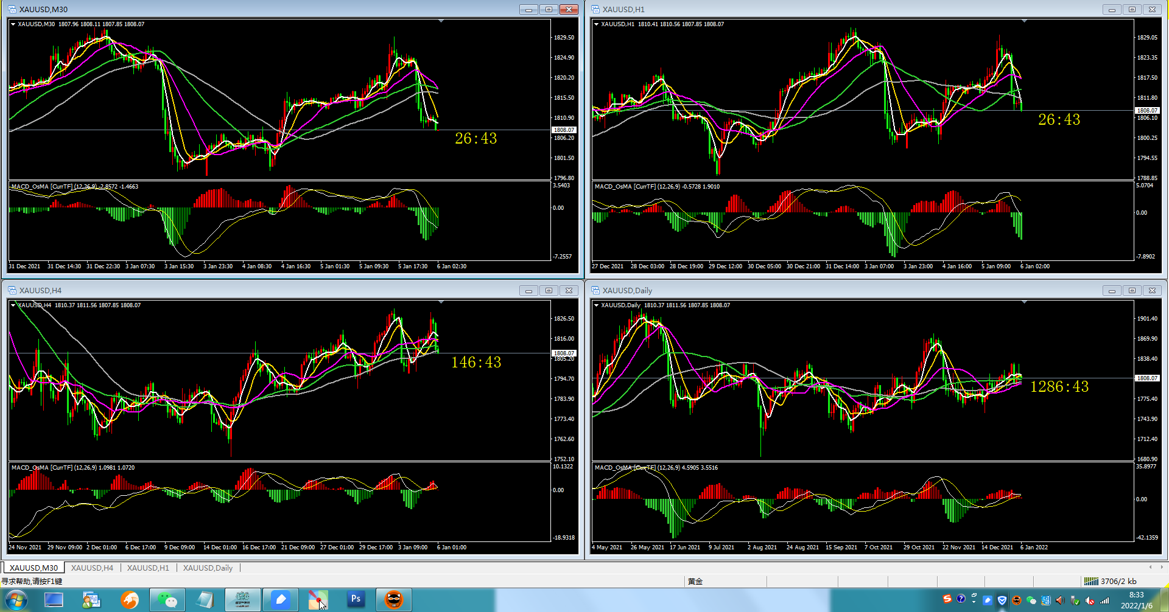Click the 1808.07 price tag on Daily chart
Viewport: 1169px width, 612px height.
tap(1146, 378)
